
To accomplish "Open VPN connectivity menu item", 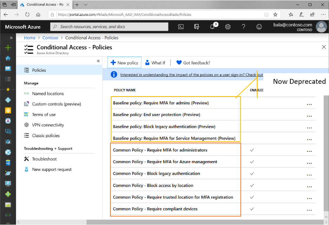I will (48, 125).
